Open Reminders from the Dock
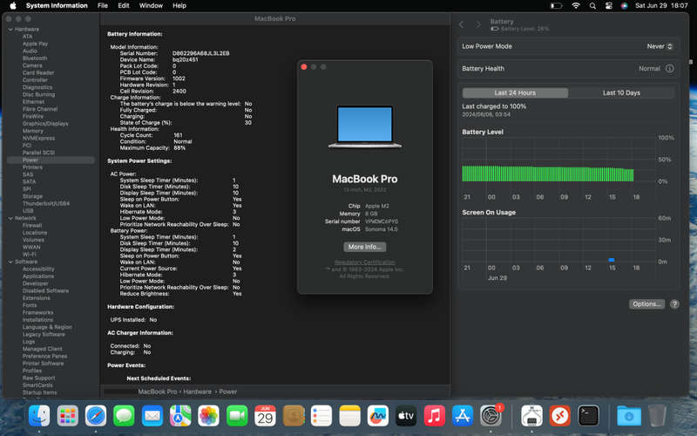697x436 pixels. click(x=321, y=416)
